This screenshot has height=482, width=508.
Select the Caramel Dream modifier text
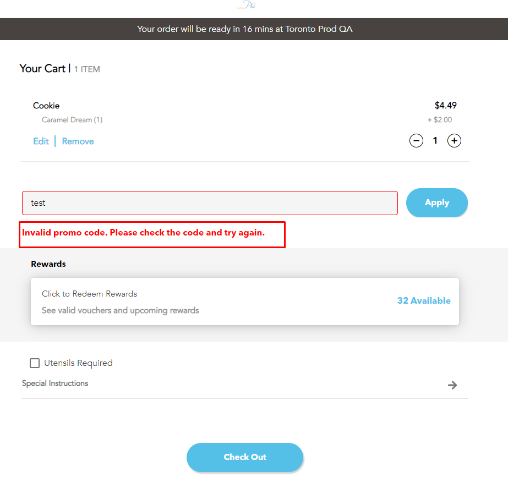72,119
